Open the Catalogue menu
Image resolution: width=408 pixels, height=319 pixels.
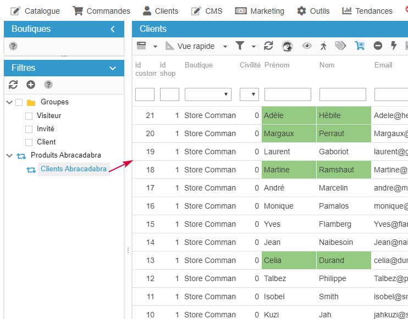pos(36,11)
